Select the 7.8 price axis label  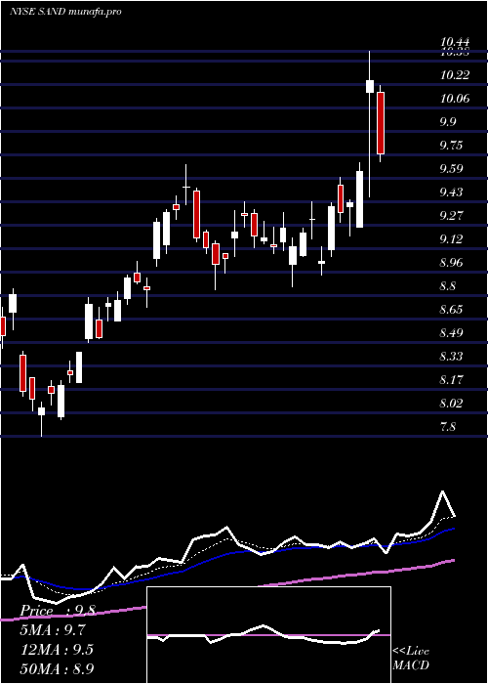pyautogui.click(x=448, y=427)
